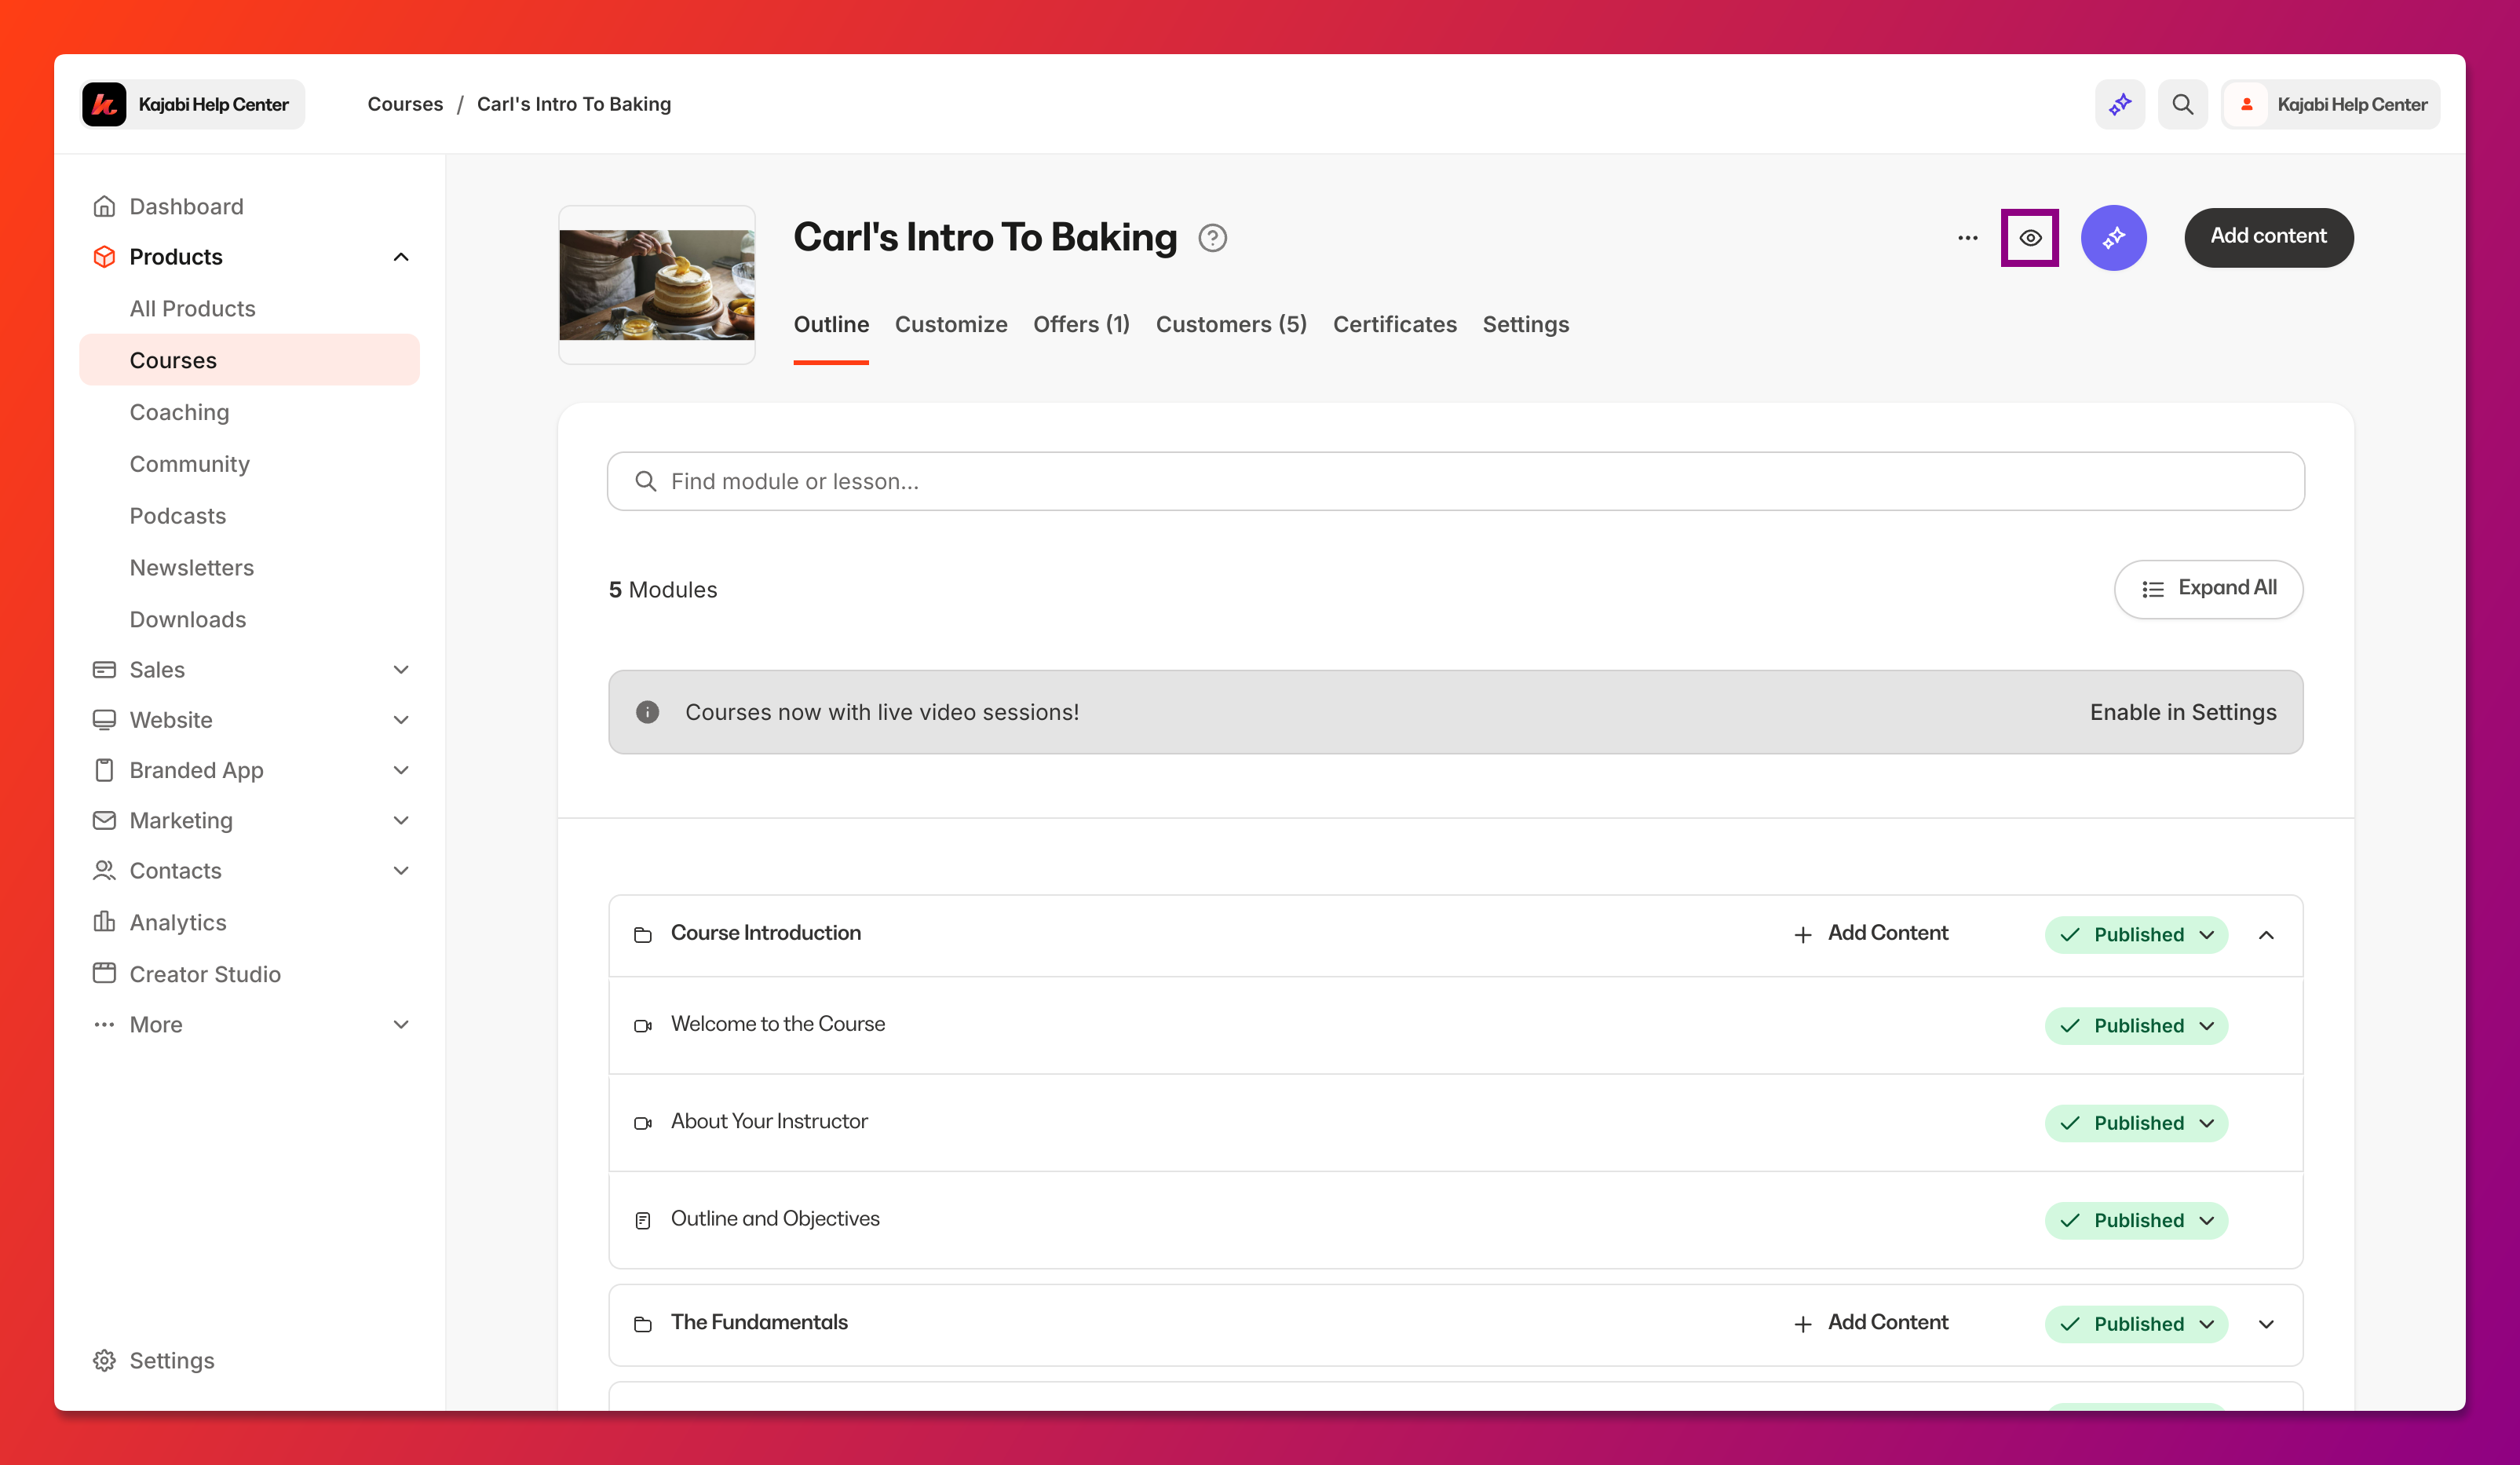Screen dimensions: 2520x1465
Task: Open Downloads in the sidebar
Action: (188, 619)
